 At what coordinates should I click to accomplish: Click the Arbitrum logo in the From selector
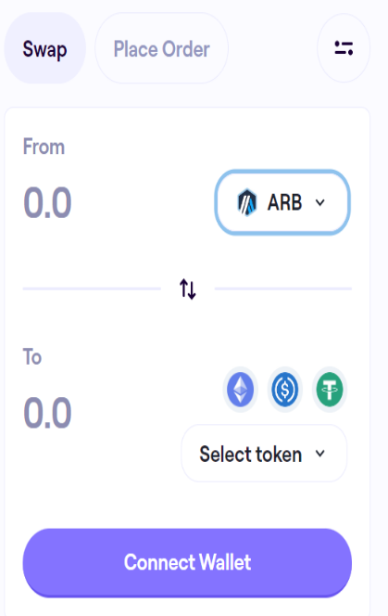point(247,202)
